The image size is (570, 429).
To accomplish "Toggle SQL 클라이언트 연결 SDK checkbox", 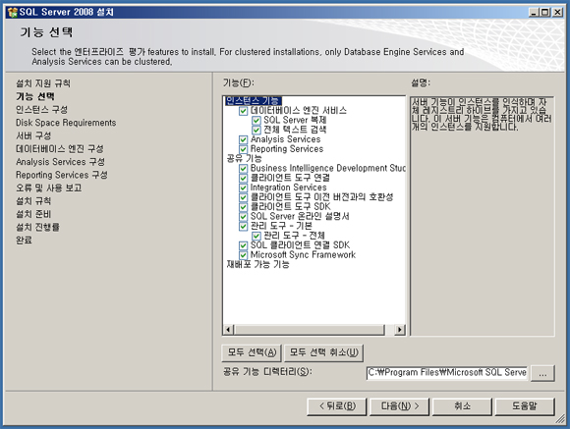I will (x=243, y=245).
